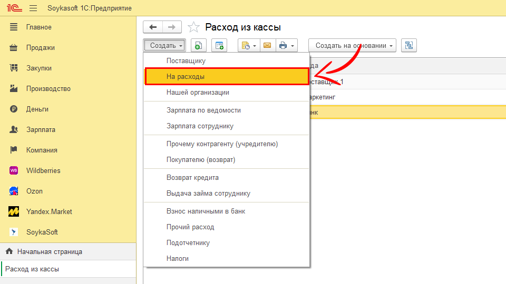Expand the Создать dropdown button
The image size is (506, 284).
point(164,46)
